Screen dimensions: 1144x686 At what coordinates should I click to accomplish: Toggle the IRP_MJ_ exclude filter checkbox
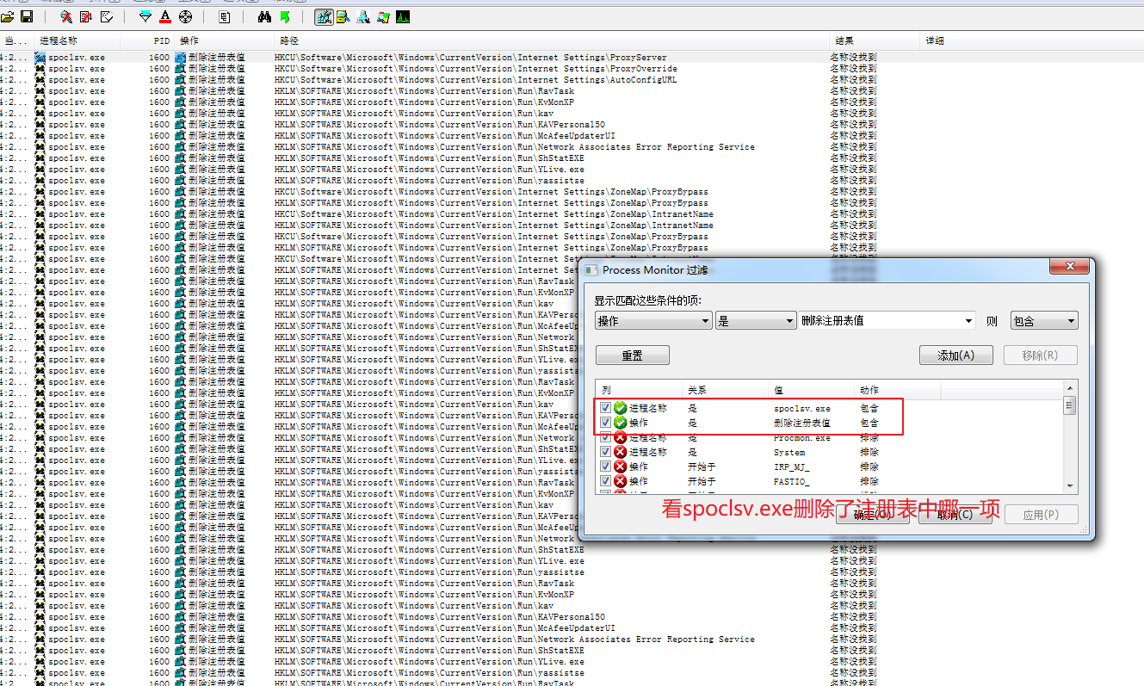606,467
